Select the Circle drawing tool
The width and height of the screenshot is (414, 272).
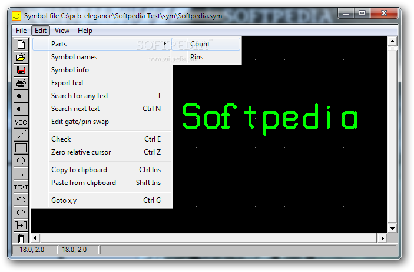tap(21, 160)
